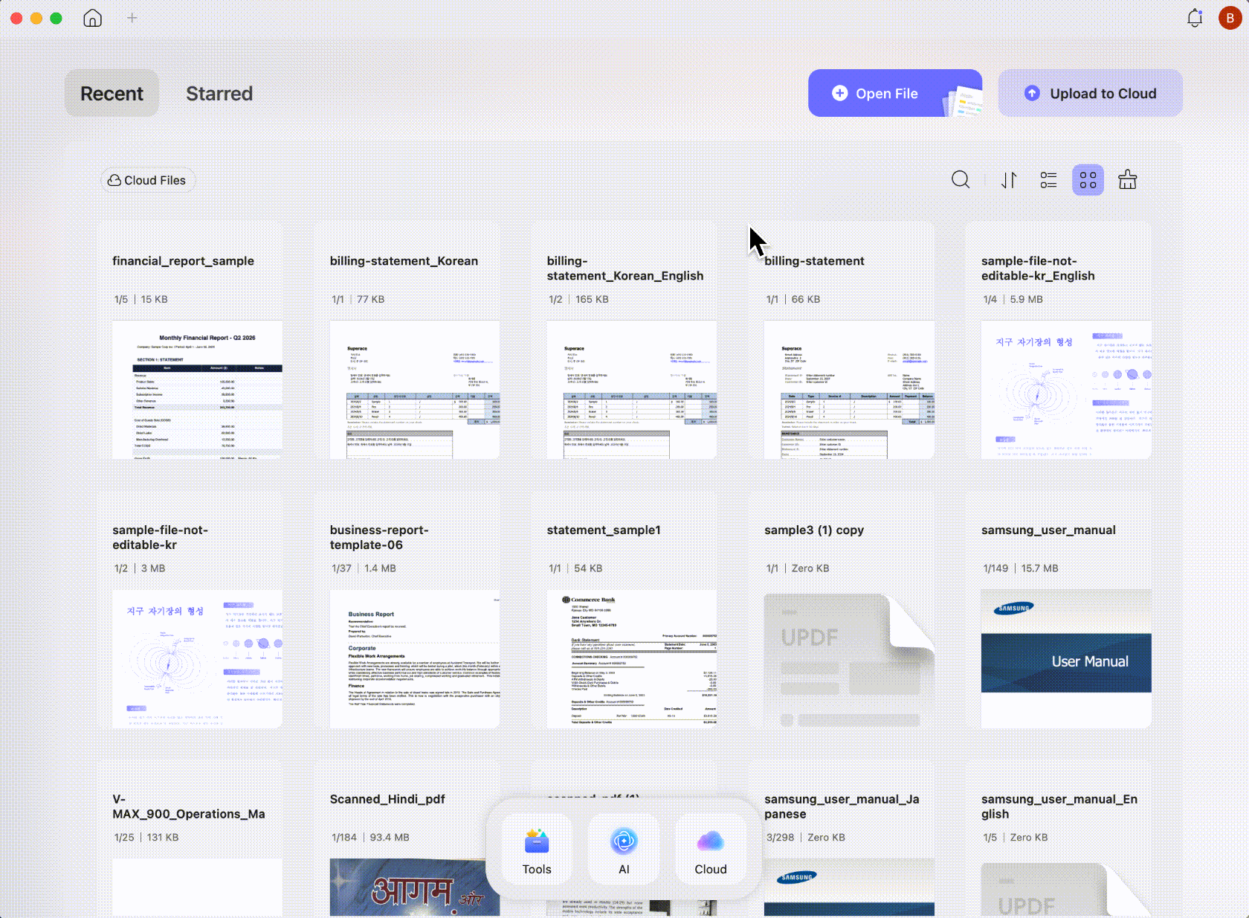
Task: Open billing-statement thumbnail preview
Action: tap(849, 389)
